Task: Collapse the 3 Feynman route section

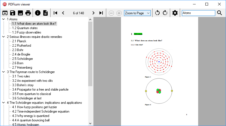Action: click(x=4, y=72)
